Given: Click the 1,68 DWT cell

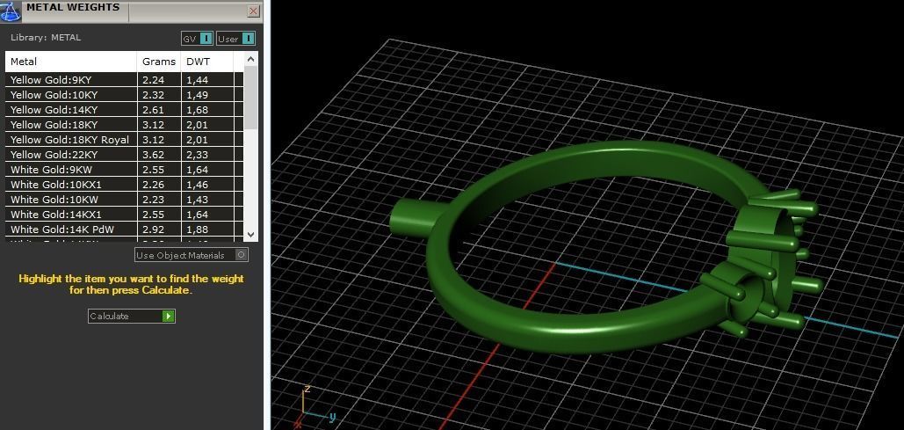Looking at the screenshot, I should pos(207,110).
